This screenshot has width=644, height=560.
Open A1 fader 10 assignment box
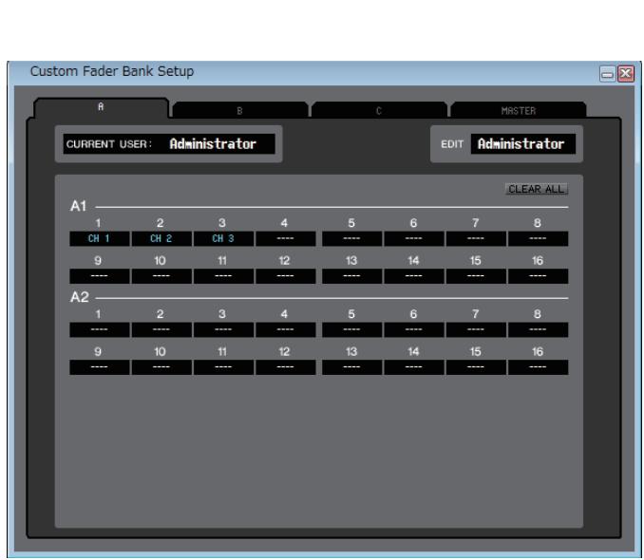[161, 276]
